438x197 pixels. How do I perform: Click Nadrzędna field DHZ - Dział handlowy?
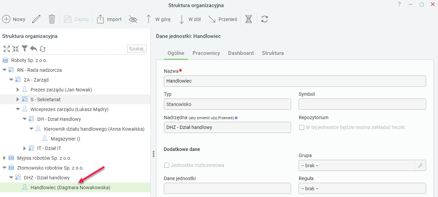[227, 127]
